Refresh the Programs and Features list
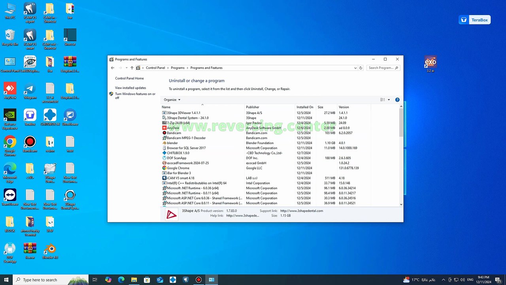This screenshot has width=506, height=285. 361,68
